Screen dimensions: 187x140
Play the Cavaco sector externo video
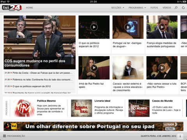(x=128, y=68)
